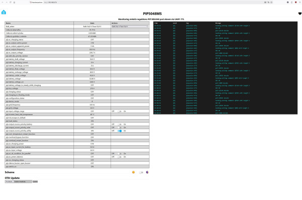Click the not-secure shield icon in address bar

point(30,3)
